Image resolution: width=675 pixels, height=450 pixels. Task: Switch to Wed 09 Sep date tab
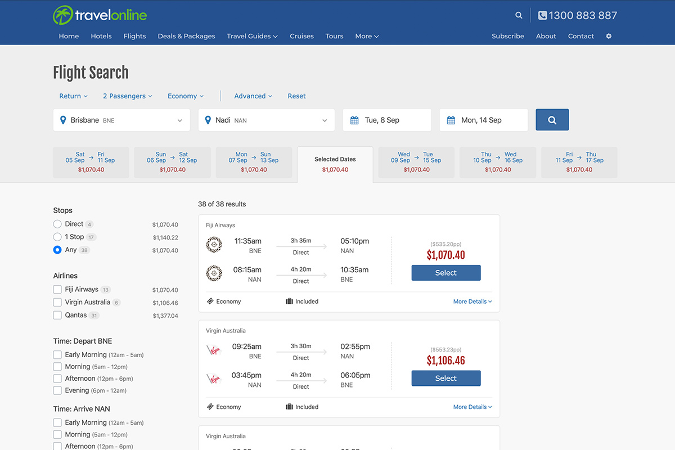tap(416, 162)
